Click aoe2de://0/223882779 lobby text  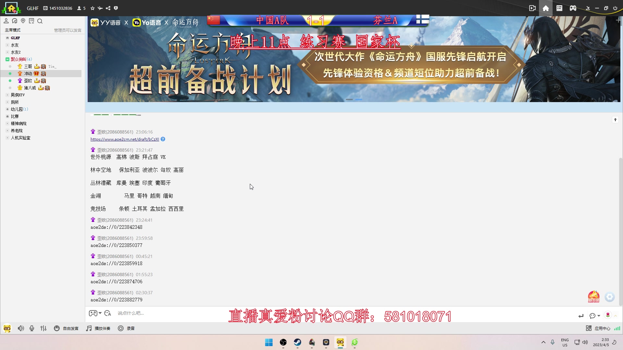[x=116, y=300]
